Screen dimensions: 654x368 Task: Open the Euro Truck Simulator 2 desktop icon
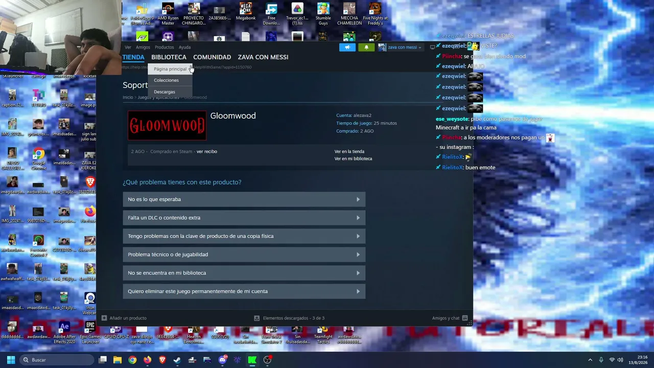coord(271,336)
